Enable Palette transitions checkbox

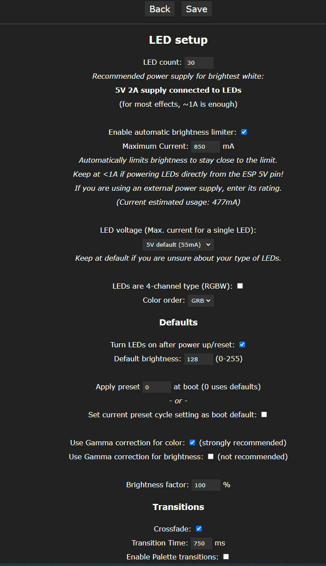[226, 557]
